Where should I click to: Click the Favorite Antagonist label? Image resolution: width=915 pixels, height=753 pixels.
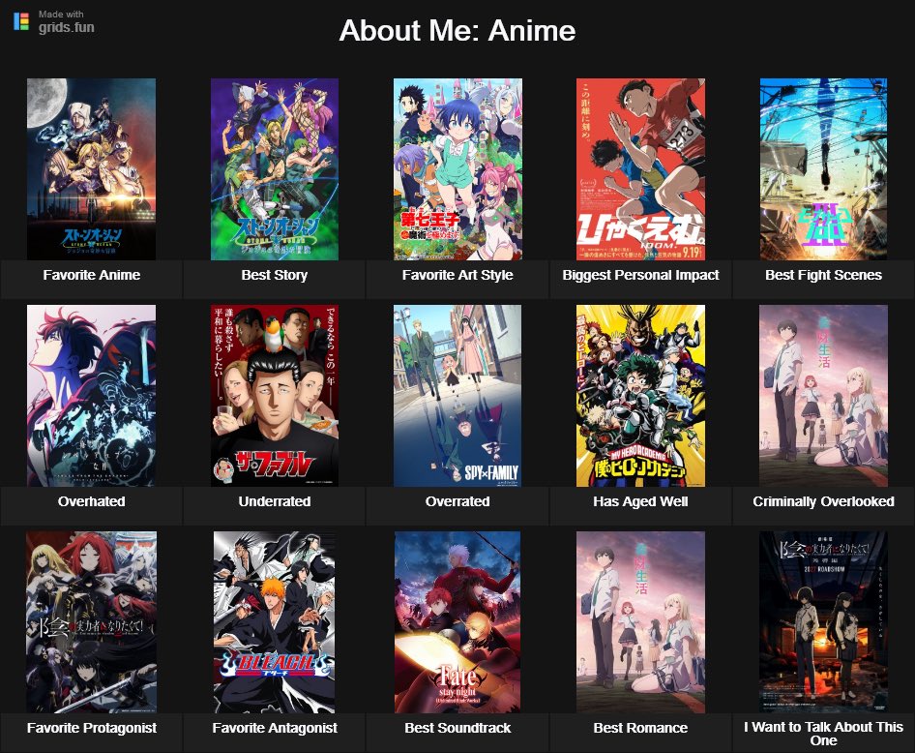275,728
